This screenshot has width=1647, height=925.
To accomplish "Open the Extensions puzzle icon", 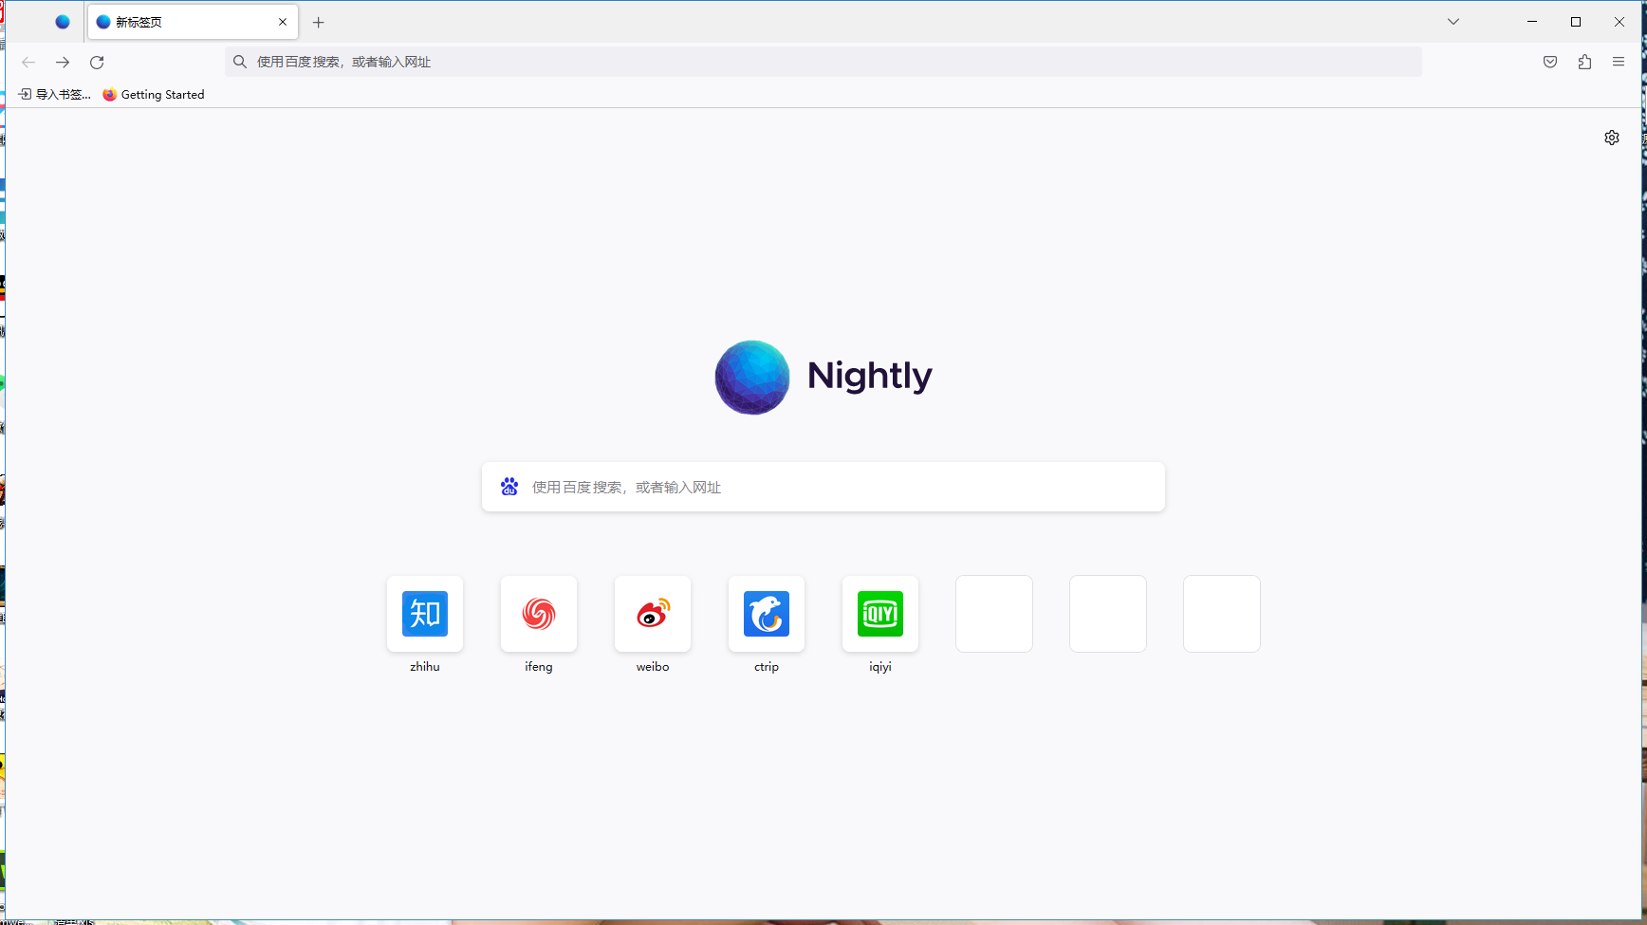I will point(1584,62).
